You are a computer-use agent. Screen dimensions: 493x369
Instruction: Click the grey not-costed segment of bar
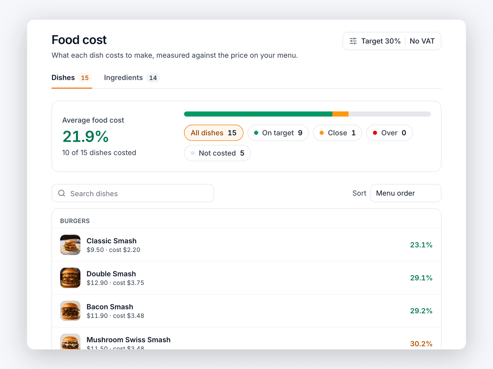(389, 114)
